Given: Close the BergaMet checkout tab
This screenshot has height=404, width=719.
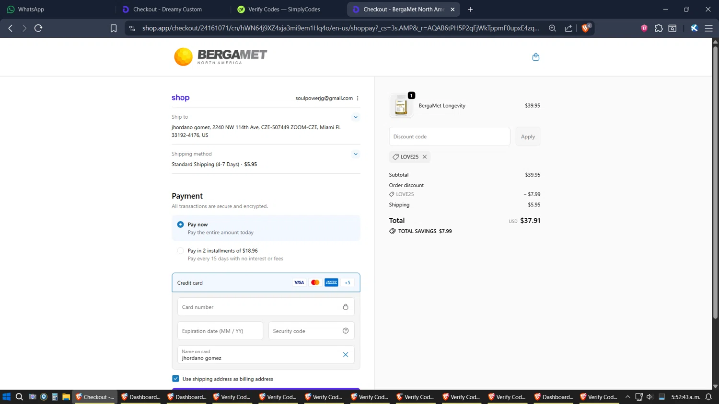Looking at the screenshot, I should tap(452, 9).
